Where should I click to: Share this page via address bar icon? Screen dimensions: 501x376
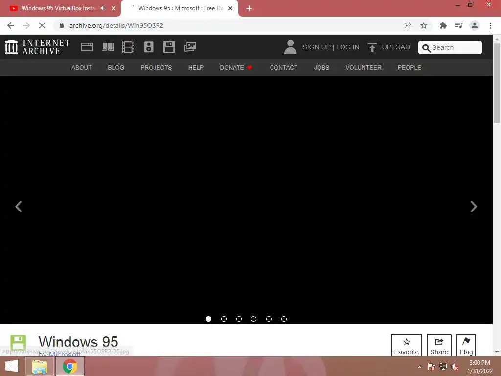408,25
